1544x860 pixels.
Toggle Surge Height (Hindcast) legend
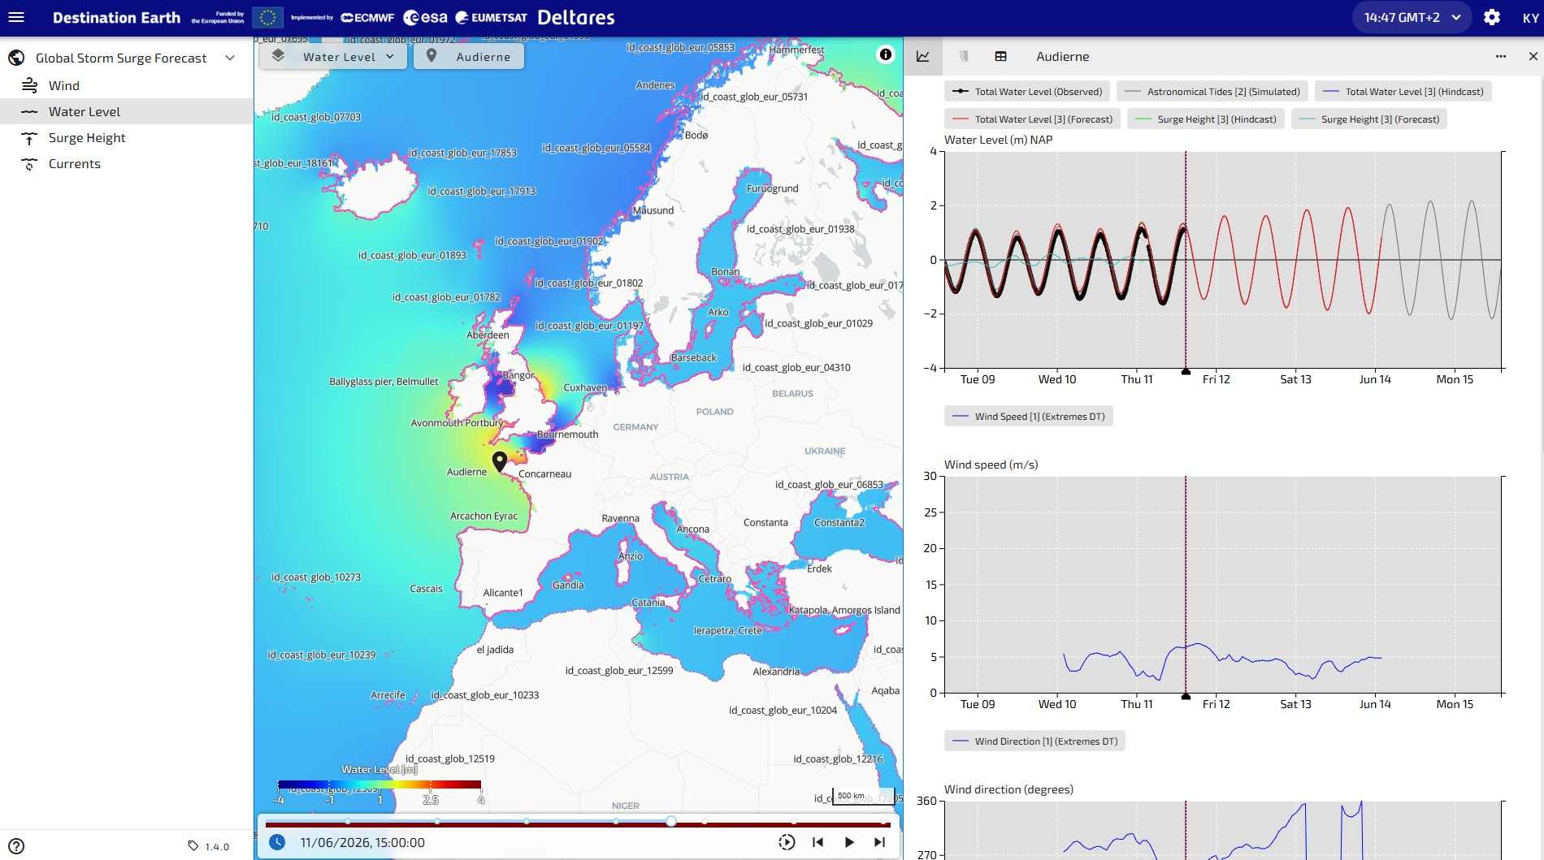tap(1206, 119)
